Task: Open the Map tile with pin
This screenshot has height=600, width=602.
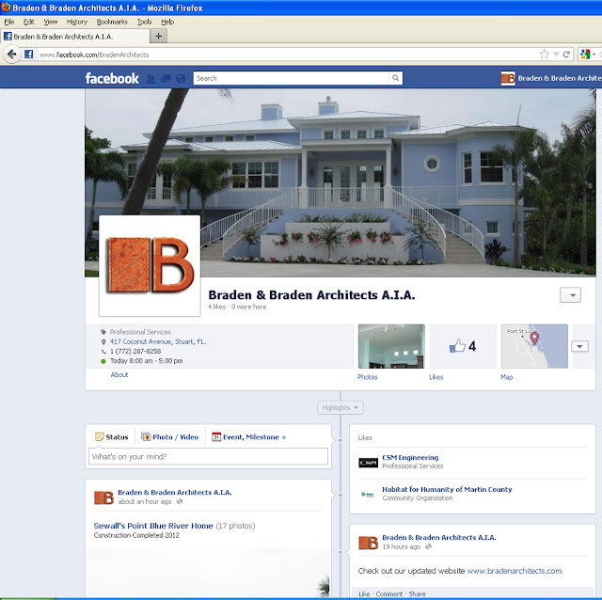Action: point(534,346)
